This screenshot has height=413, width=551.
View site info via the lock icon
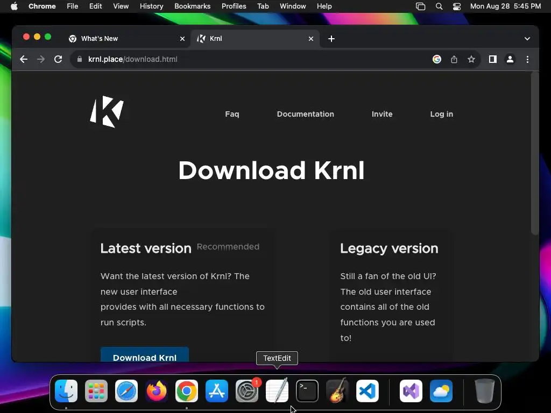point(80,59)
